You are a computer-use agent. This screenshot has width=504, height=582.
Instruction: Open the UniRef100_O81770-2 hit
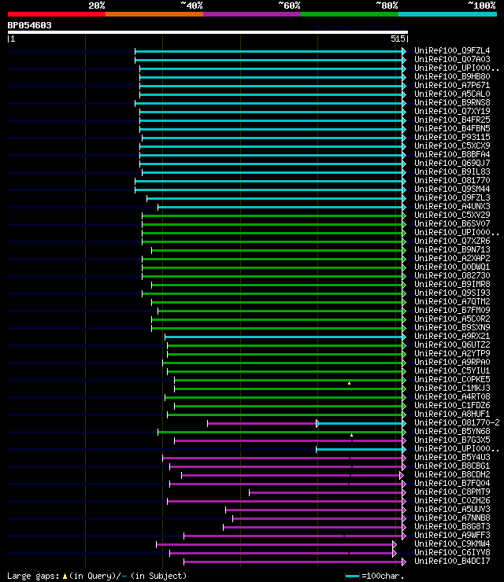457,423
